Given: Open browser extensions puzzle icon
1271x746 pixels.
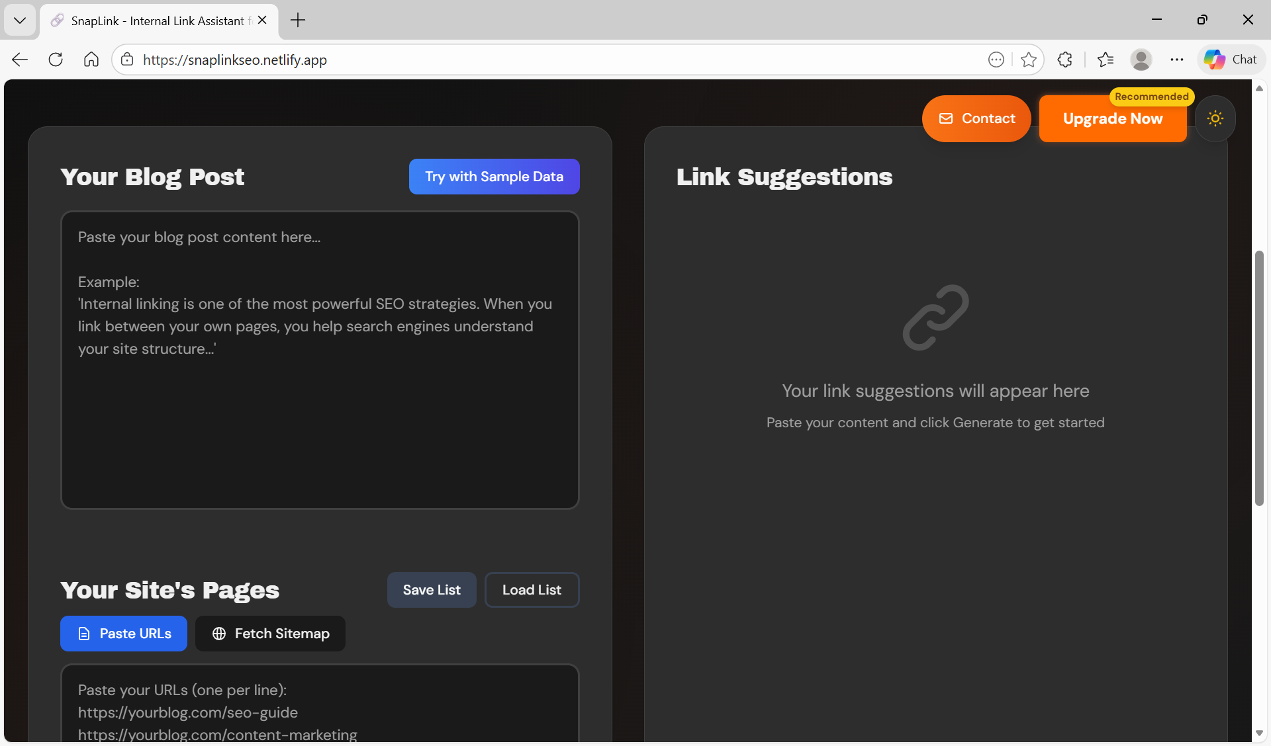Looking at the screenshot, I should [1064, 60].
